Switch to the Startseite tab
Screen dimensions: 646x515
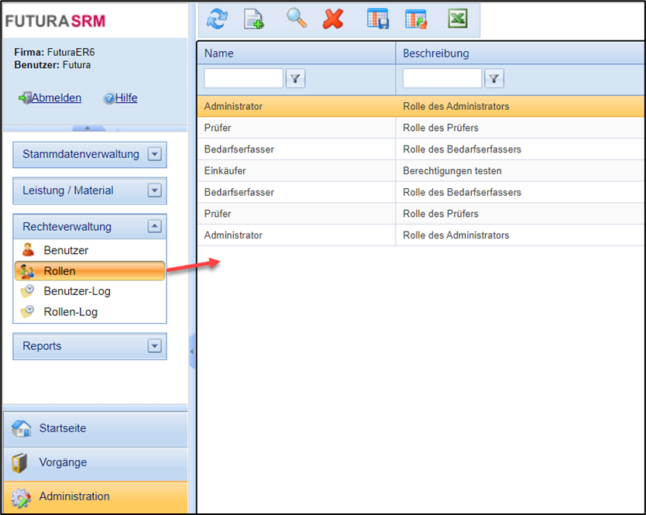coord(63,428)
